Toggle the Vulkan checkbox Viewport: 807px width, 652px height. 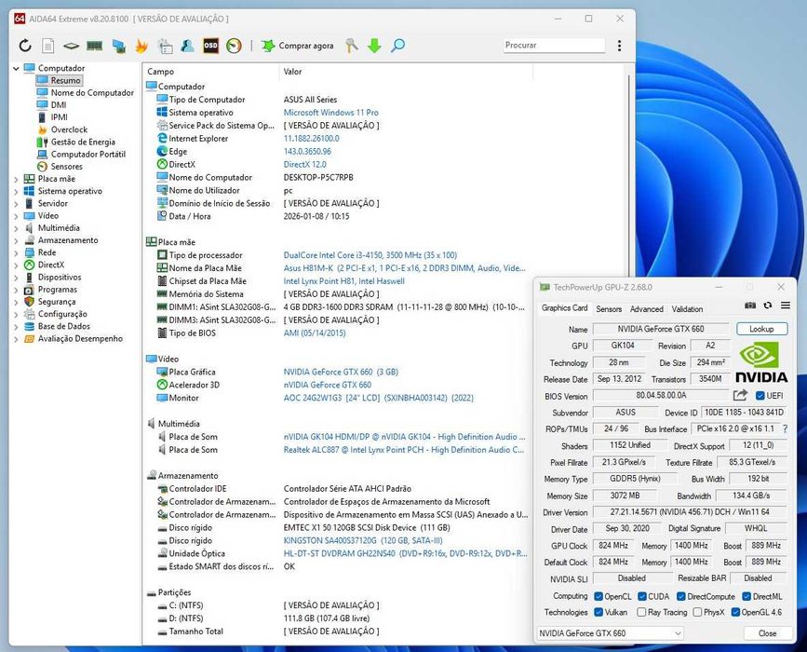pyautogui.click(x=599, y=612)
